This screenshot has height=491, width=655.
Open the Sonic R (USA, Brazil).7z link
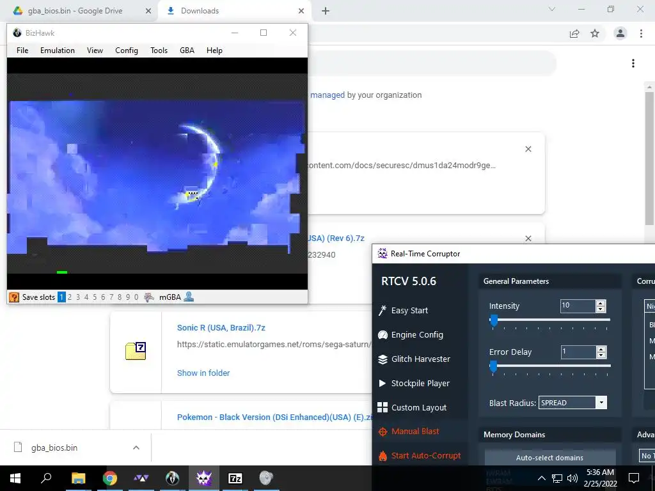tap(221, 328)
